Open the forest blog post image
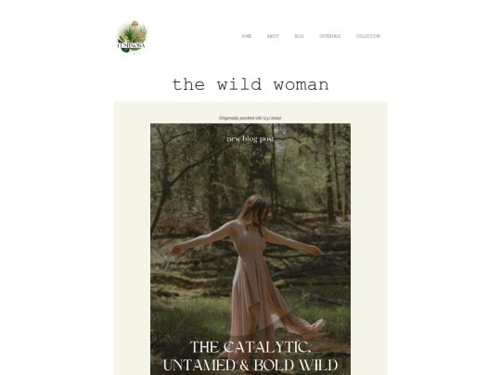This screenshot has width=501, height=375. click(250, 249)
